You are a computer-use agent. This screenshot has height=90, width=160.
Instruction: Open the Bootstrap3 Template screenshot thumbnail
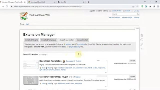coord(31,64)
